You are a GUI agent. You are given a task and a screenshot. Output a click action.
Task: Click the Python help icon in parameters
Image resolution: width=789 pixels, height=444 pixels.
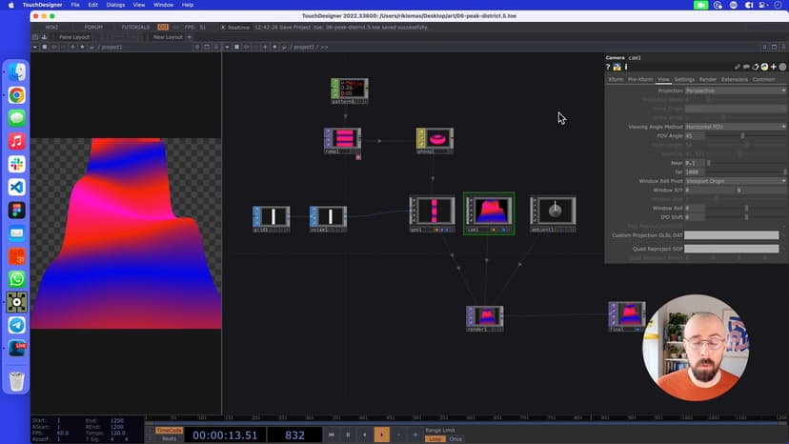(618, 68)
